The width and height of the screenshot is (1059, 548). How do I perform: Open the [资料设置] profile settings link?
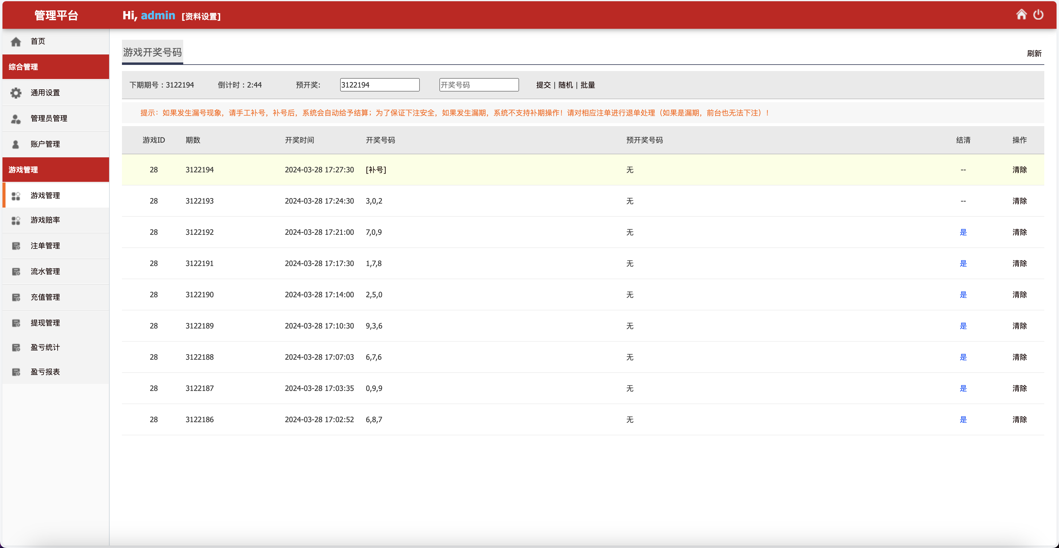tap(201, 17)
